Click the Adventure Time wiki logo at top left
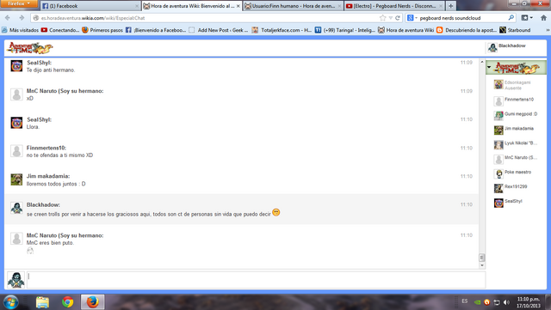The height and width of the screenshot is (310, 551). (x=29, y=48)
